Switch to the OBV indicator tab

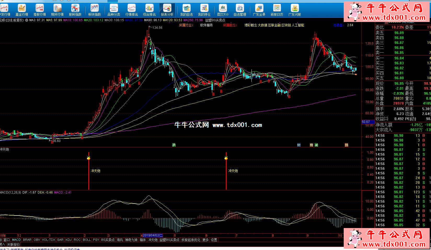(37, 240)
